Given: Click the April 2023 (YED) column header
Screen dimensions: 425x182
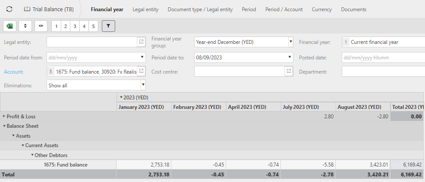Looking at the screenshot, I should click(253, 107).
